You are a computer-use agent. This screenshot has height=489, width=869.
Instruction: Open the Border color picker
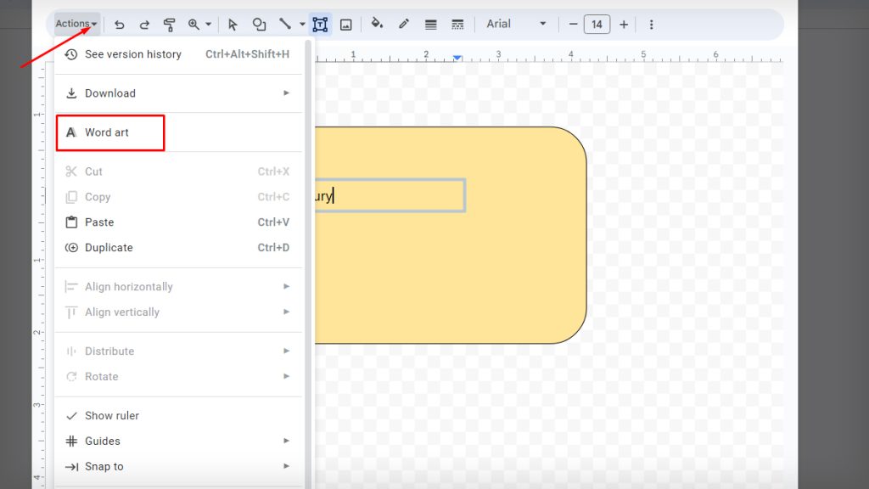pos(403,24)
